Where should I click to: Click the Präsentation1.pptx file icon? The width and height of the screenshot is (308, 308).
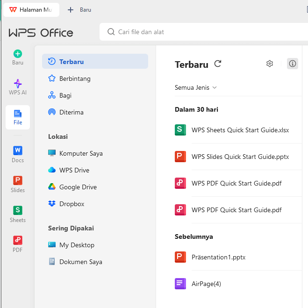180,257
